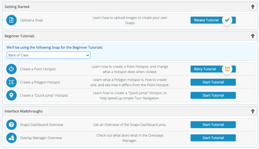Start the Quick Jump Hotspot tutorial
The image size is (259, 149).
click(x=213, y=95)
